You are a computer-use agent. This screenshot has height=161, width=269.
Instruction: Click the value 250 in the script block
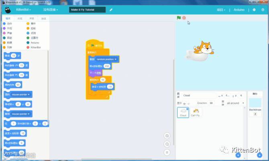[107, 66]
